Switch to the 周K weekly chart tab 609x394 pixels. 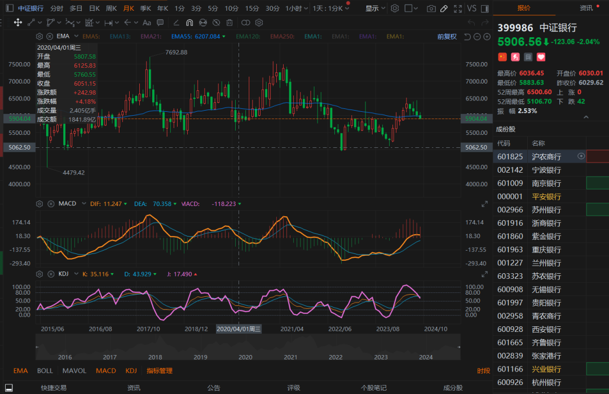point(111,8)
